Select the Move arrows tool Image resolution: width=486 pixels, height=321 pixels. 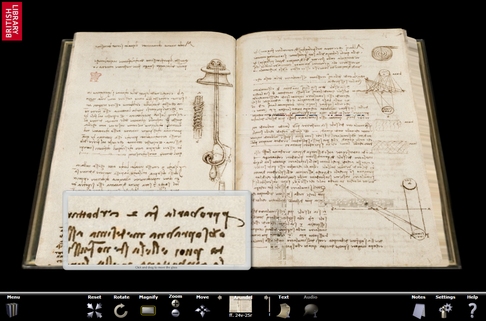click(202, 310)
